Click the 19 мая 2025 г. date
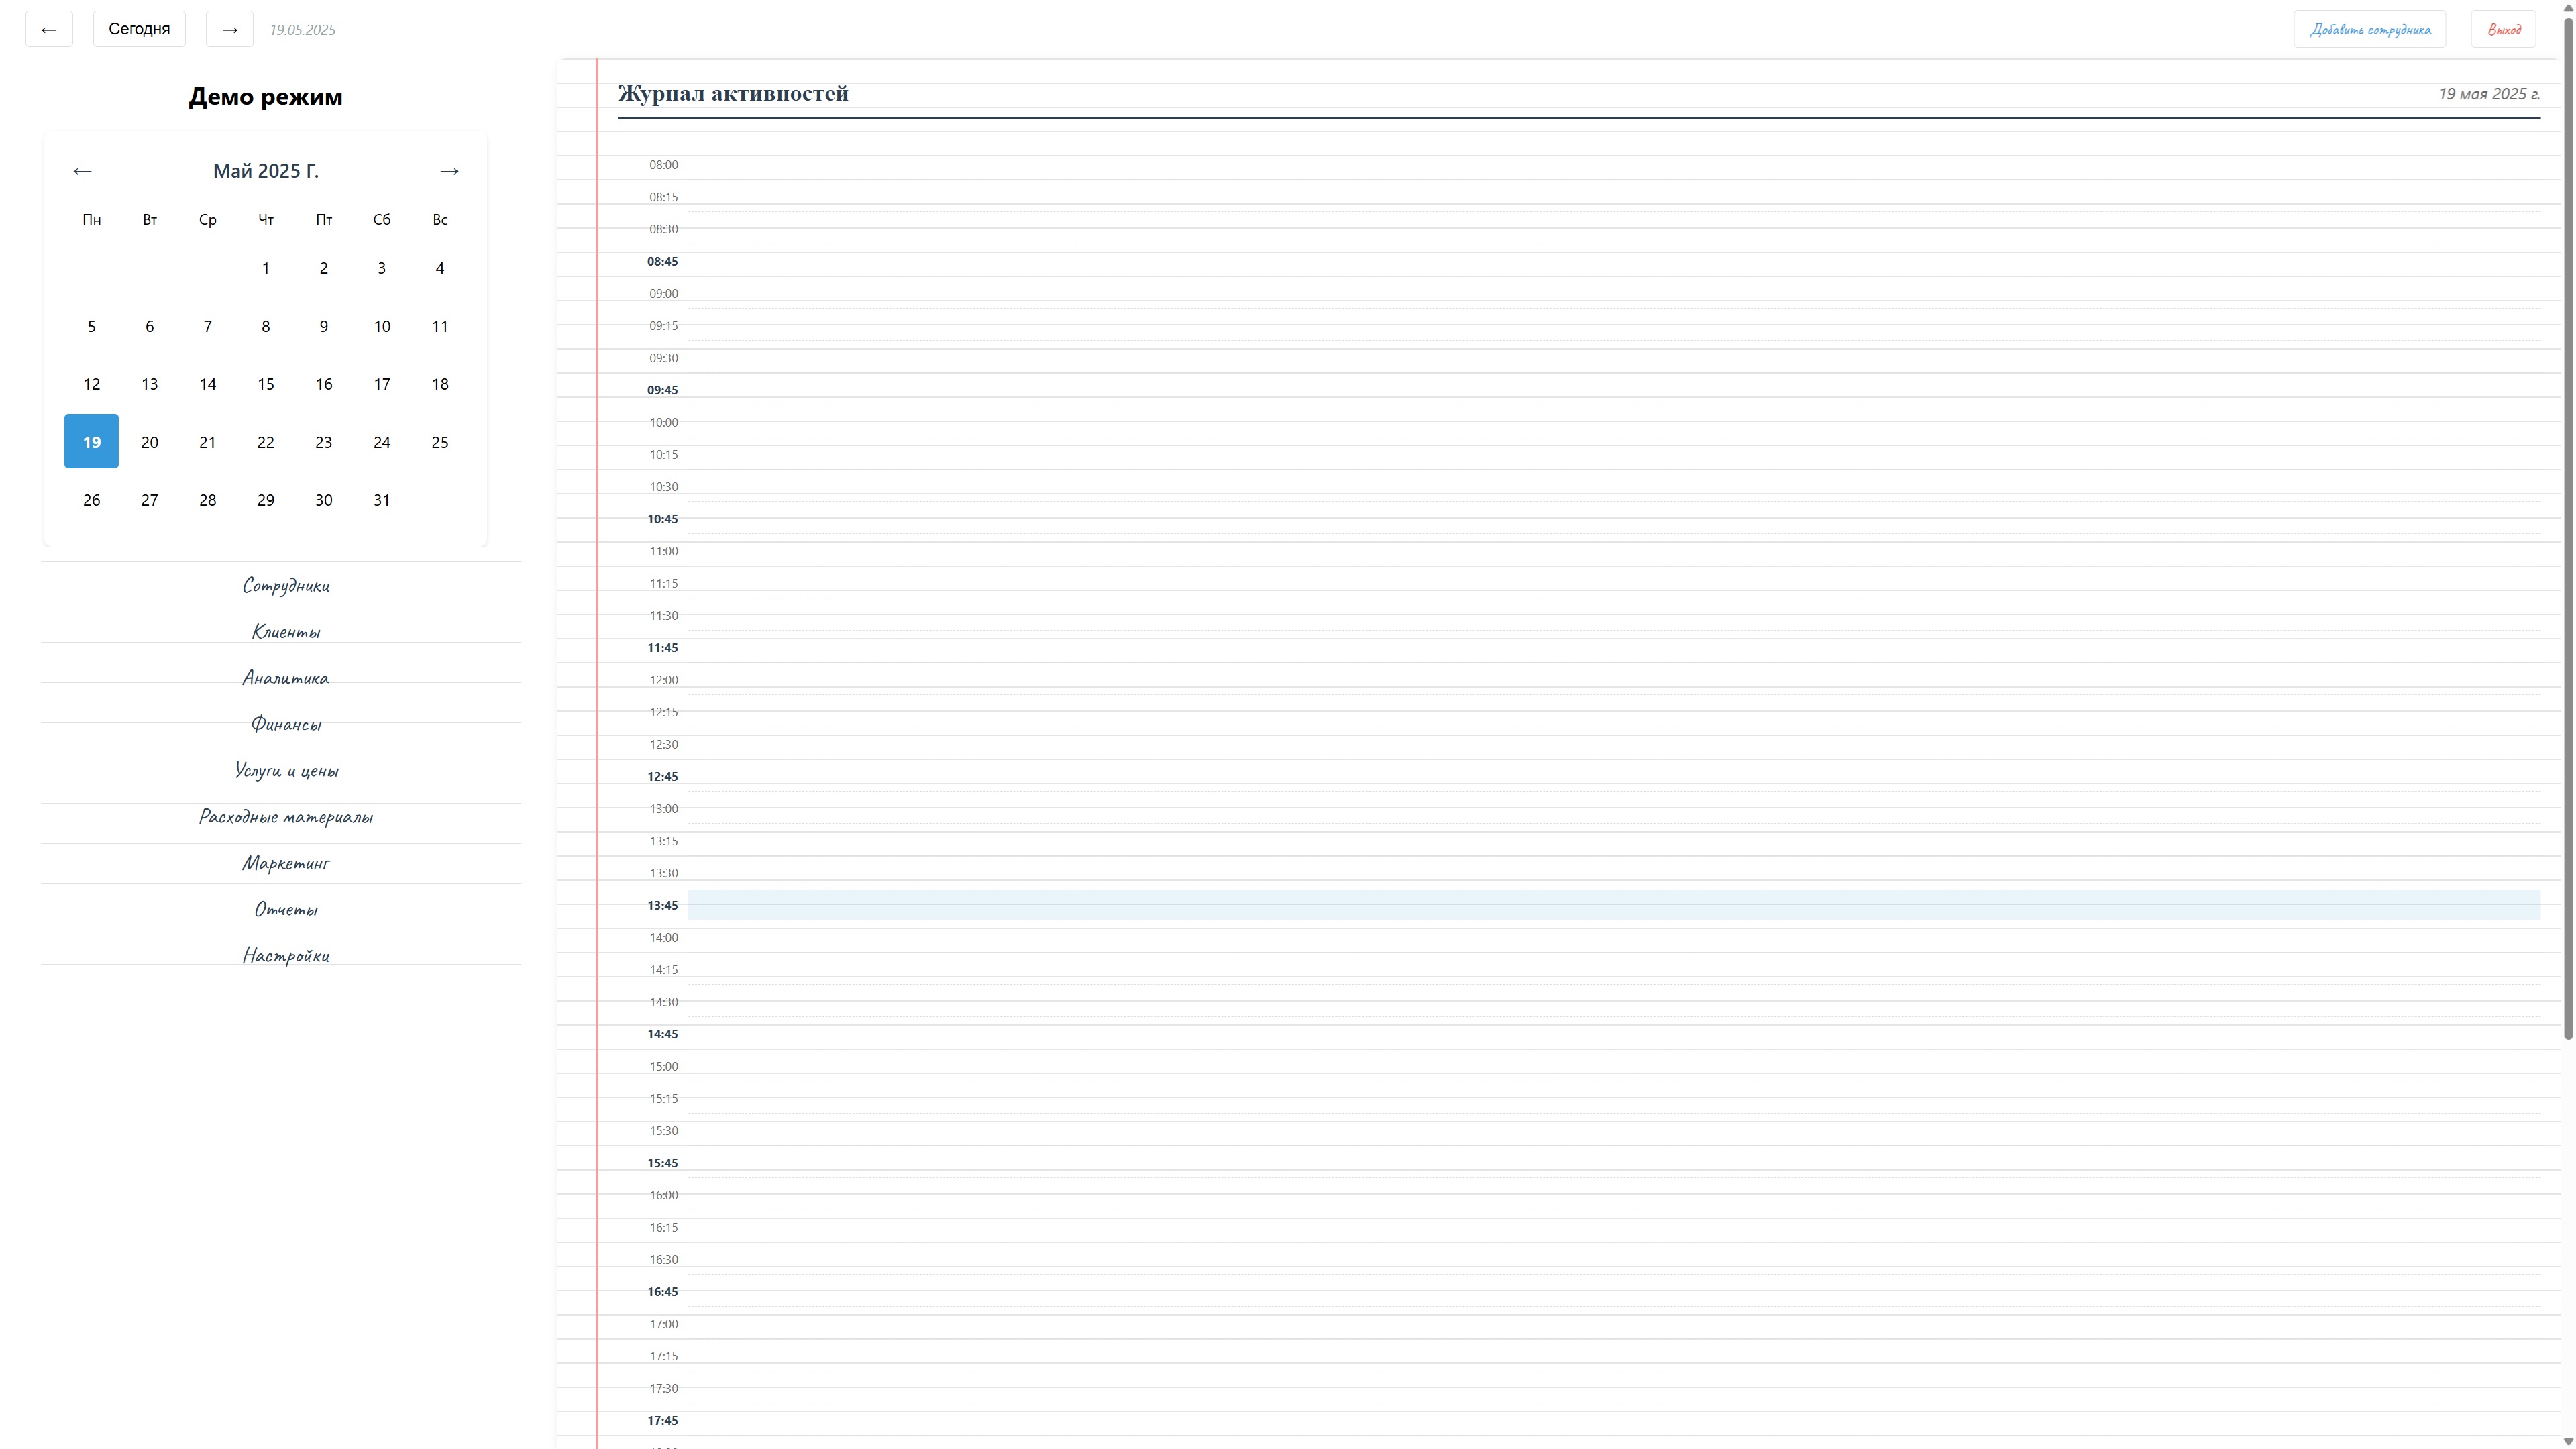The width and height of the screenshot is (2576, 1449). pyautogui.click(x=2488, y=94)
